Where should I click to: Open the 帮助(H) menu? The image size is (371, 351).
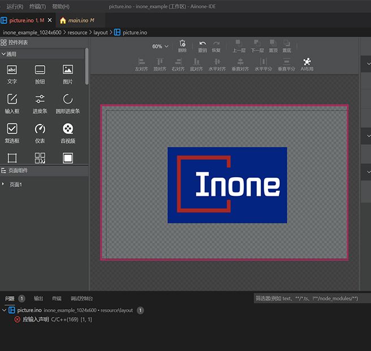click(x=61, y=6)
